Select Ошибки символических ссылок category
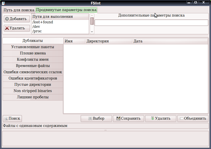 click(x=33, y=72)
